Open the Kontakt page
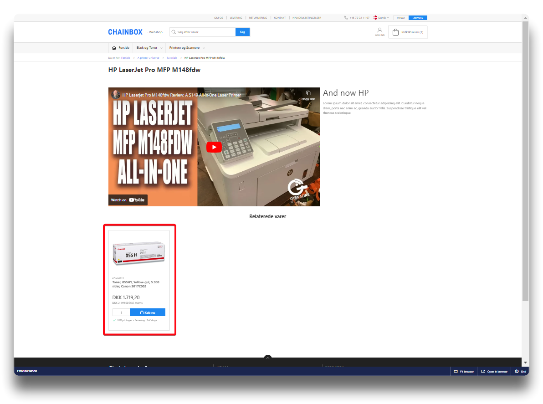The height and width of the screenshot is (404, 543). tap(280, 18)
